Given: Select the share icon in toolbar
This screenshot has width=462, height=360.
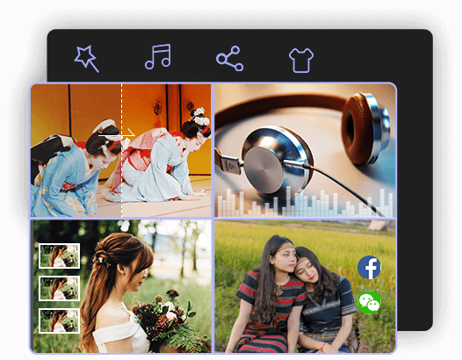Looking at the screenshot, I should (x=229, y=58).
